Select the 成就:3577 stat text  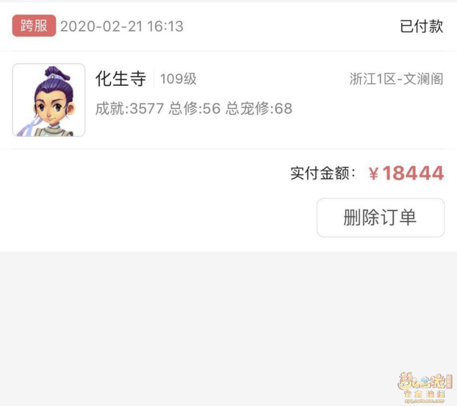pyautogui.click(x=130, y=109)
